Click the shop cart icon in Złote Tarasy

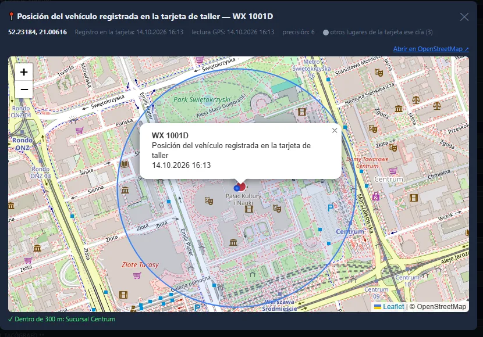coord(137,275)
